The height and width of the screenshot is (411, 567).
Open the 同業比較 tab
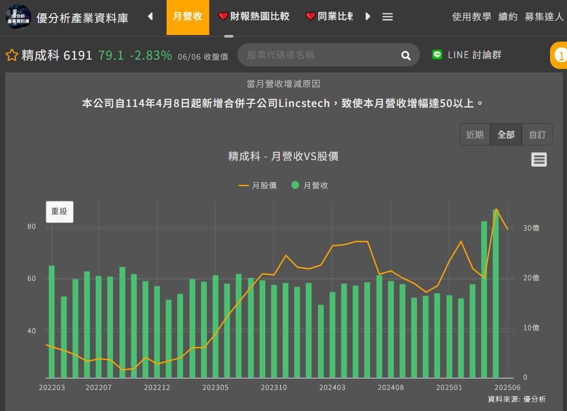[x=329, y=16]
